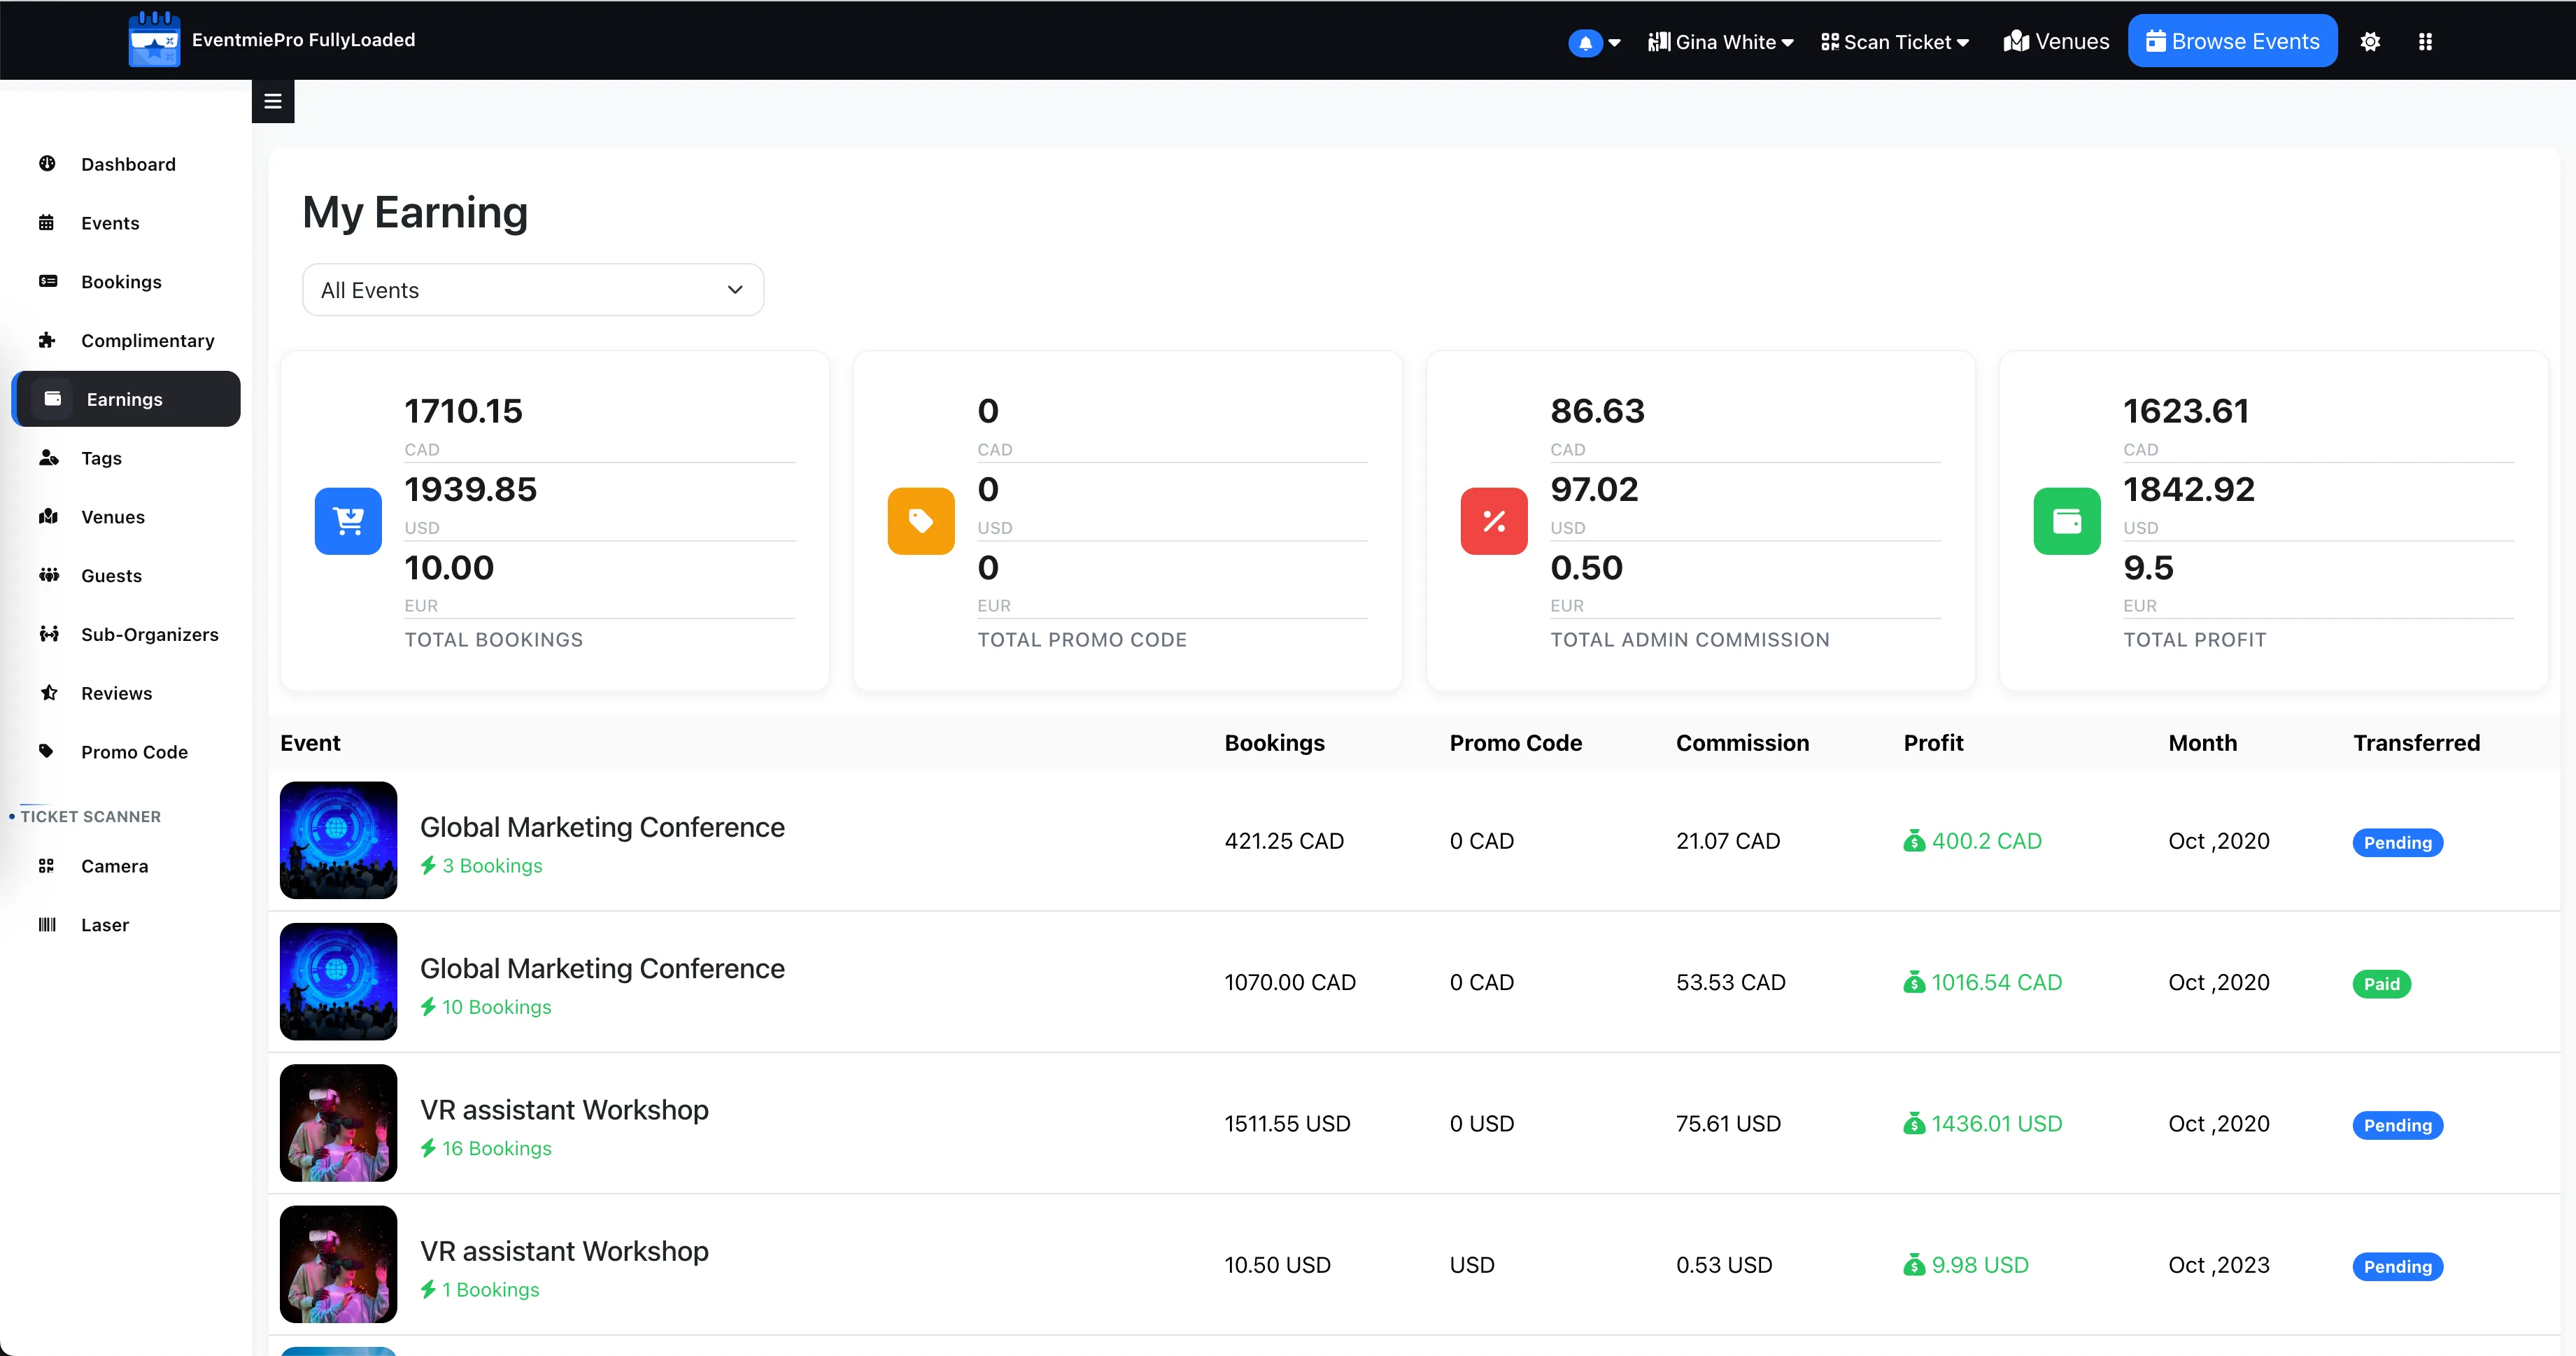Image resolution: width=2576 pixels, height=1356 pixels.
Task: Open the notification bell dropdown
Action: [1595, 43]
